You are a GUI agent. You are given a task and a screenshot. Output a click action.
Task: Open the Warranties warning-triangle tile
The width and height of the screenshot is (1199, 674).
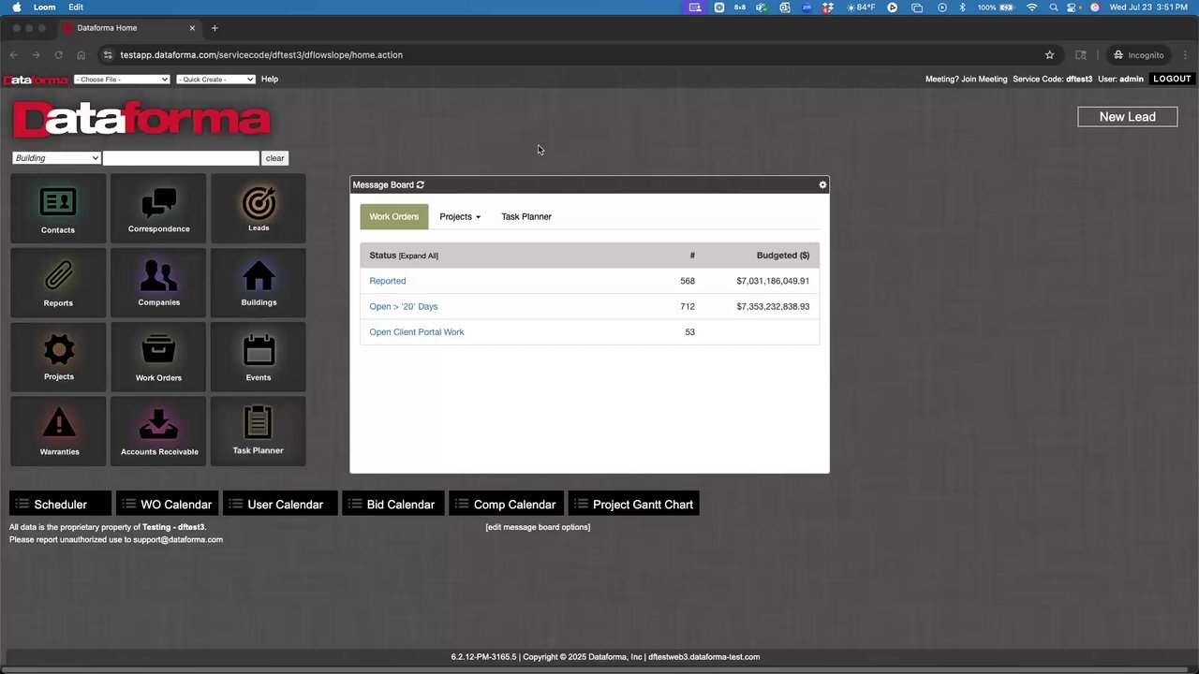(58, 431)
